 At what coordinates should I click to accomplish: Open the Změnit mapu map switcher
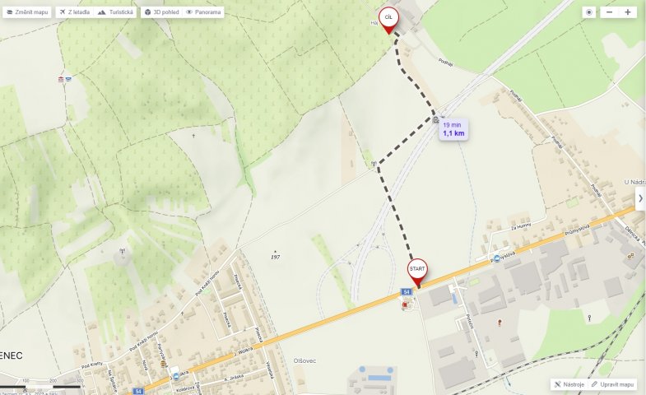click(x=27, y=12)
